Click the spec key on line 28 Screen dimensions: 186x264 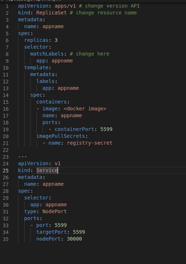(24, 191)
